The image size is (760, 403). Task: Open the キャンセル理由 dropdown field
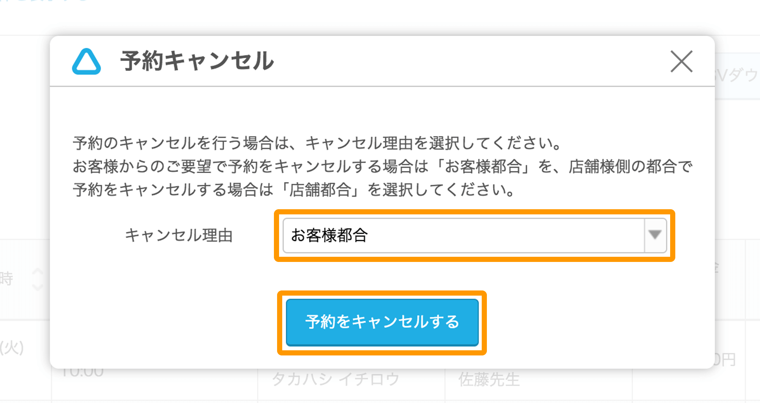pyautogui.click(x=463, y=235)
